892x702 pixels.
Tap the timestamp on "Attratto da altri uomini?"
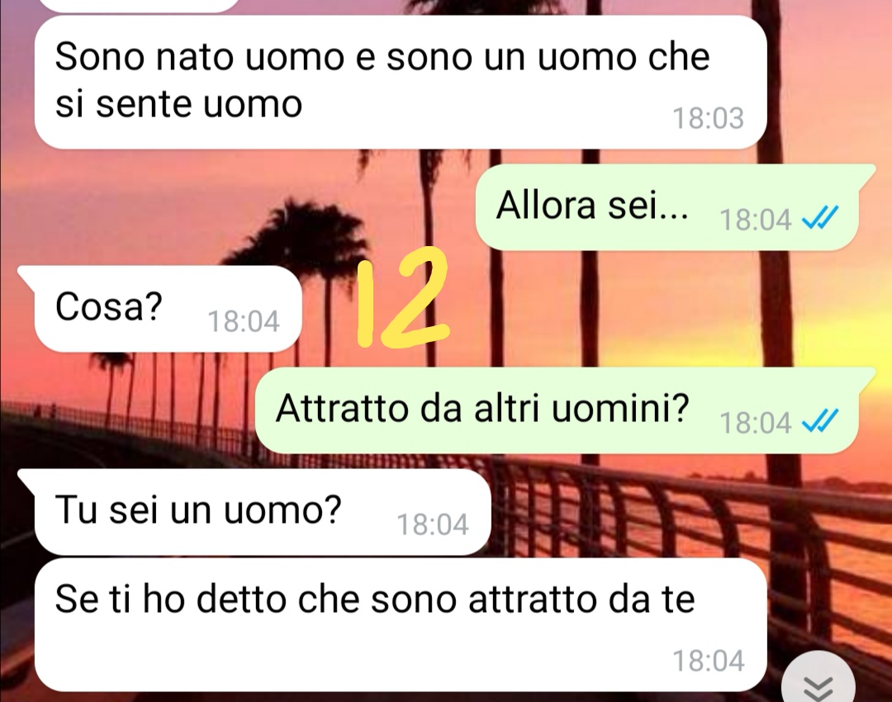click(x=756, y=423)
